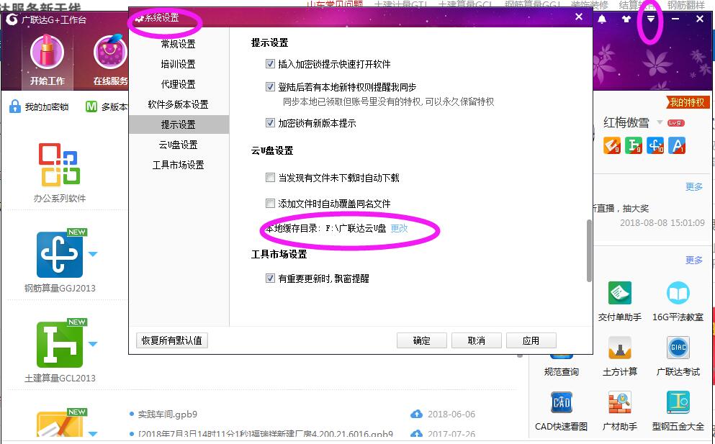Toggle 加密锁有新版本提示 checkbox
The image size is (715, 444).
(x=270, y=123)
